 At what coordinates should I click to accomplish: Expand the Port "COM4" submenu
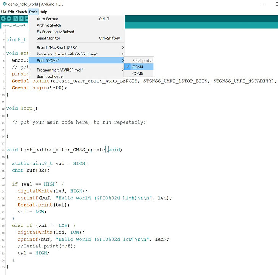point(76,60)
